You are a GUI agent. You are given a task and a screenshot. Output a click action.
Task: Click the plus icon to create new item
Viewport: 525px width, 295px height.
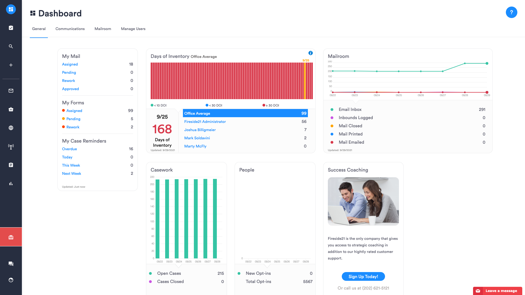coord(11,65)
